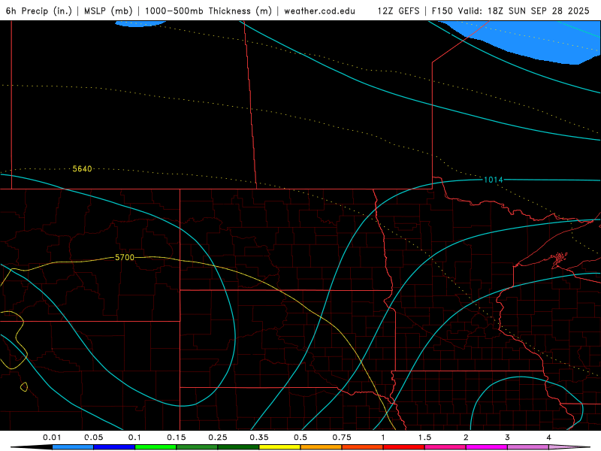The width and height of the screenshot is (601, 451).
Task: Click 'Valid: 18Z SUN SEP 28 2025' text
Action: (x=524, y=11)
